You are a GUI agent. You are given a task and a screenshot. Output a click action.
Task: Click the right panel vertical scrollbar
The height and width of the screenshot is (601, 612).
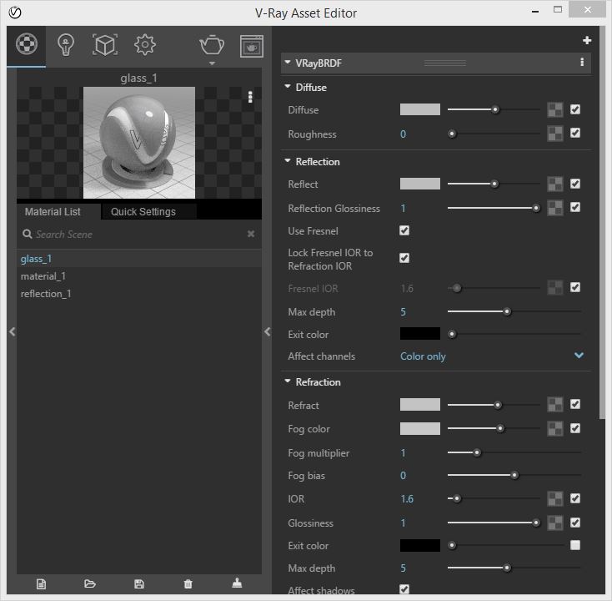point(602,223)
